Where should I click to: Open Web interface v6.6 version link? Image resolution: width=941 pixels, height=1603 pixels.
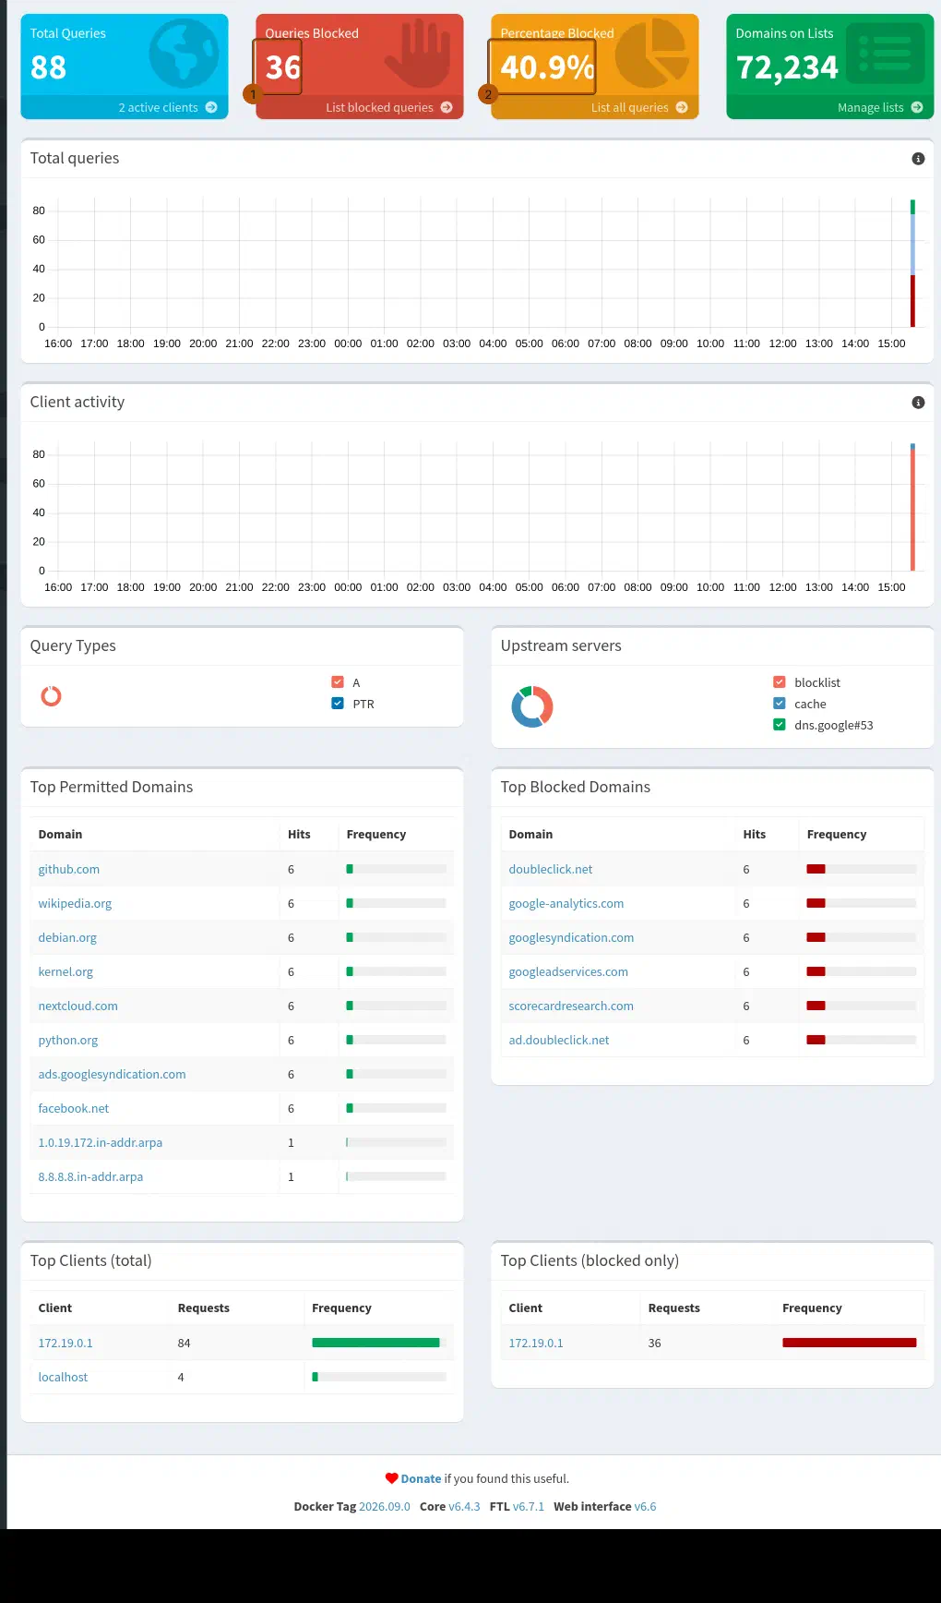645,1506
